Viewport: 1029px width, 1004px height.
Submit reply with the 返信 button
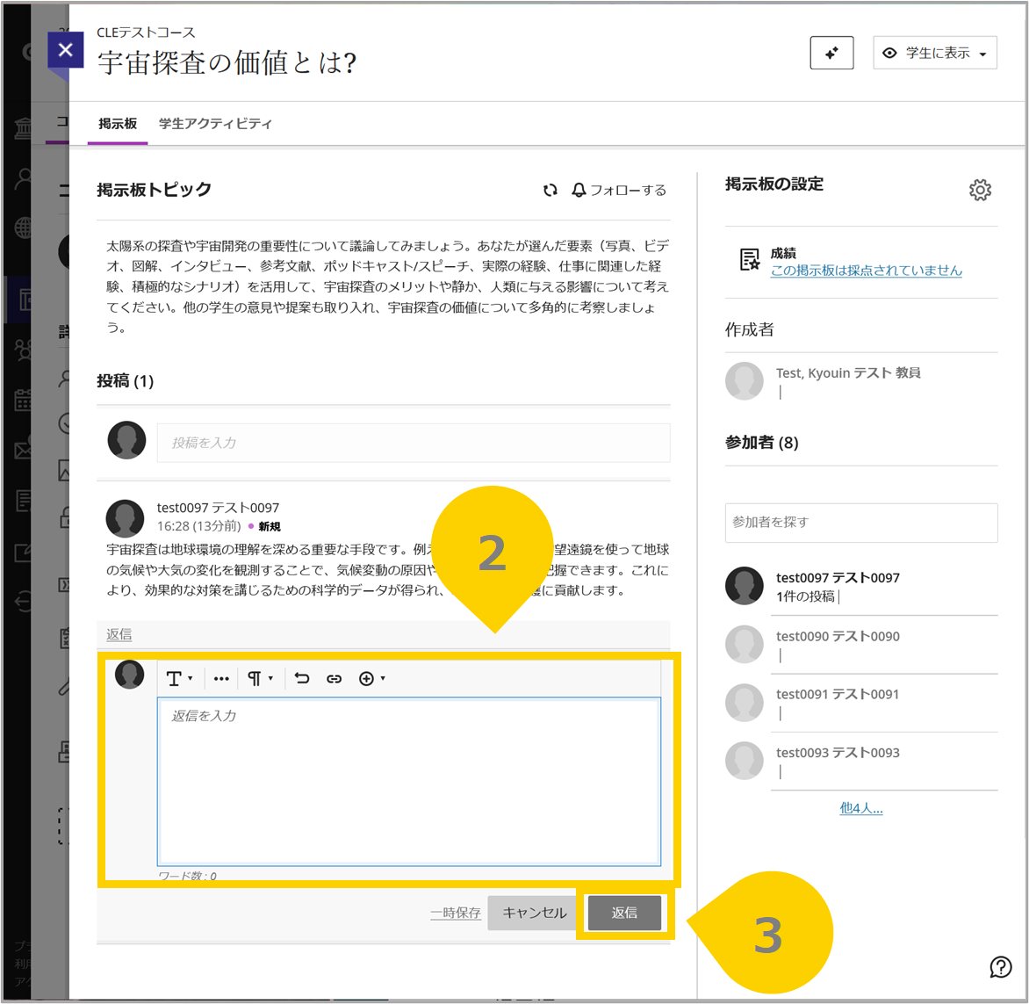tap(624, 913)
